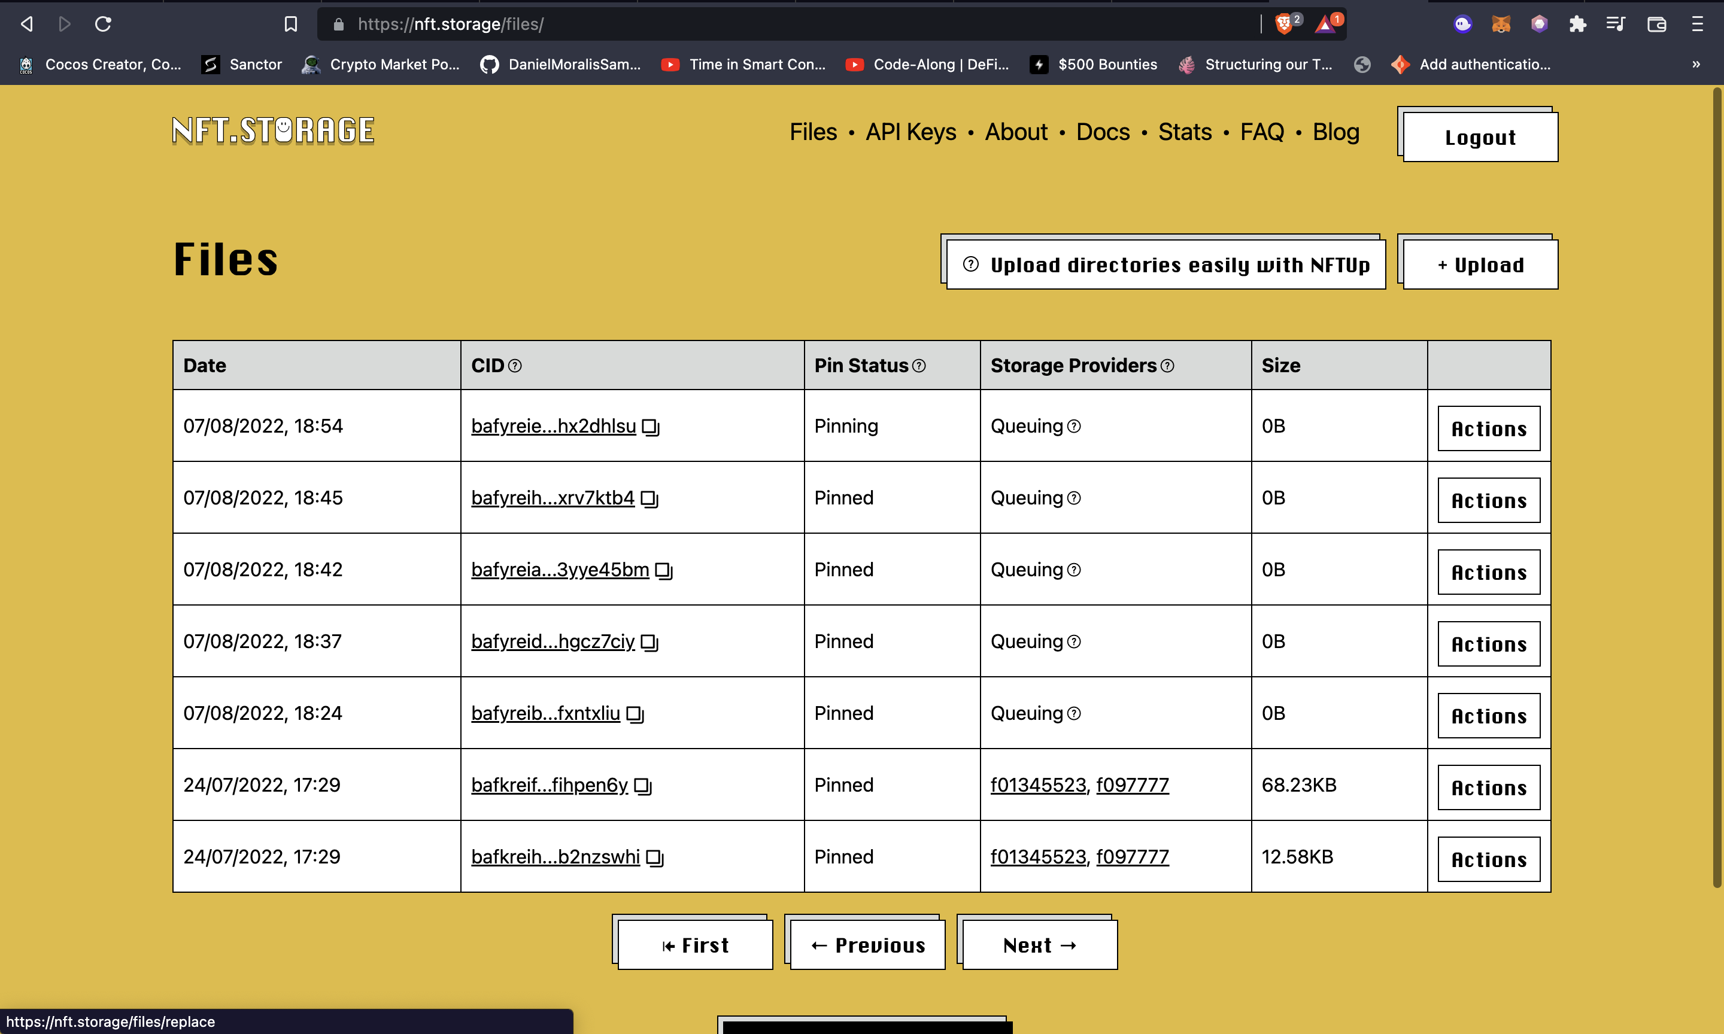
Task: Open the API Keys nav item
Action: 910,132
